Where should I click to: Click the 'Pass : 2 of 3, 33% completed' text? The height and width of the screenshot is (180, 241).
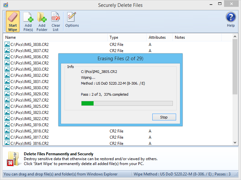(x=104, y=94)
